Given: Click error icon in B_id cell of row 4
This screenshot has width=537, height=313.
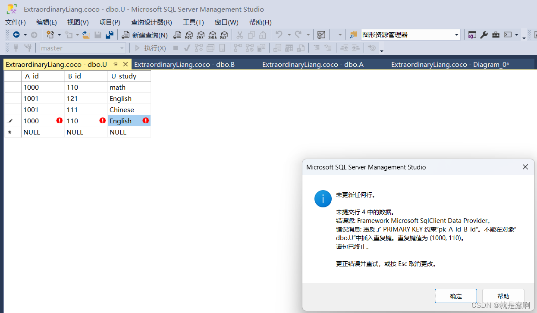Looking at the screenshot, I should [x=103, y=121].
